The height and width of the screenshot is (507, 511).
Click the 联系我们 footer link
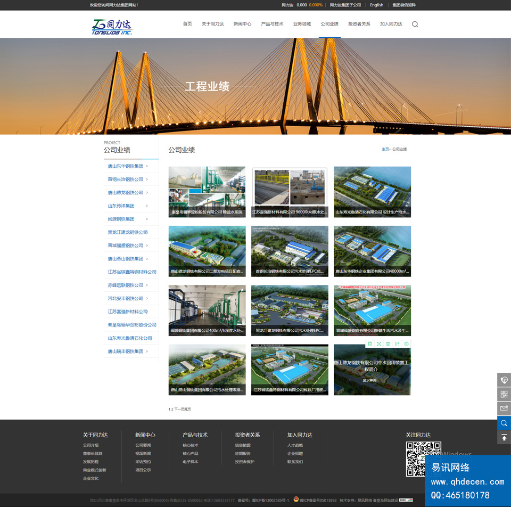(x=295, y=462)
